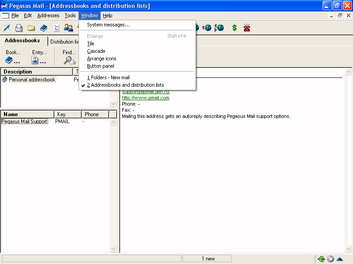Click the scroll down arrow in entries list
Screen dimensions: 353x264
pyautogui.click(x=113, y=249)
